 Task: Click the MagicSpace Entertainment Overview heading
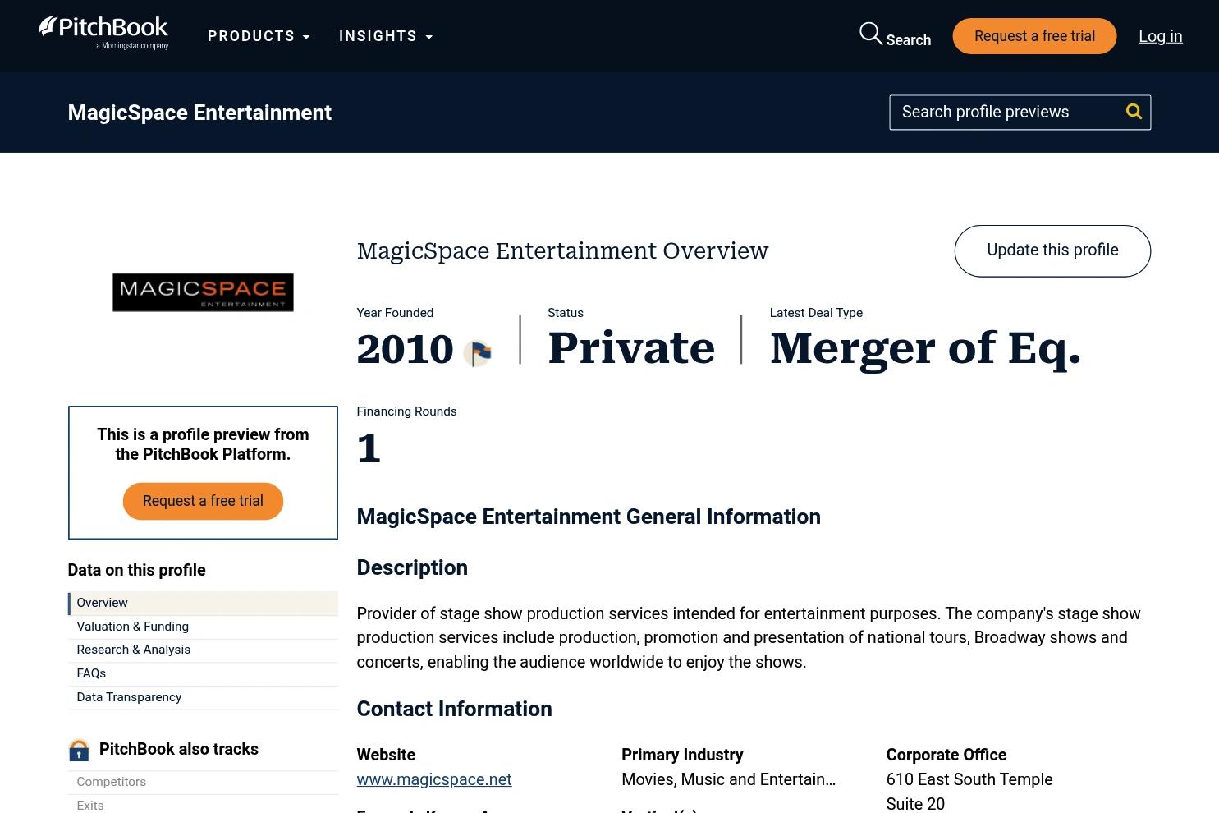(x=562, y=250)
